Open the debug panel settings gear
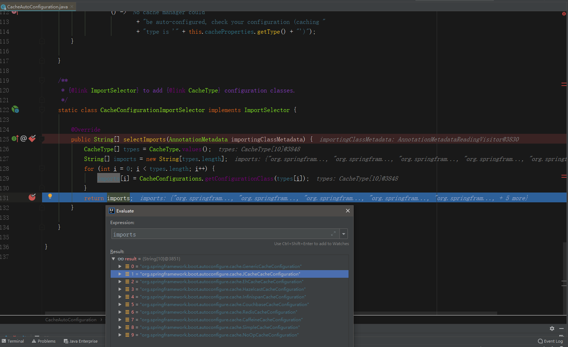This screenshot has height=347, width=568. (552, 329)
